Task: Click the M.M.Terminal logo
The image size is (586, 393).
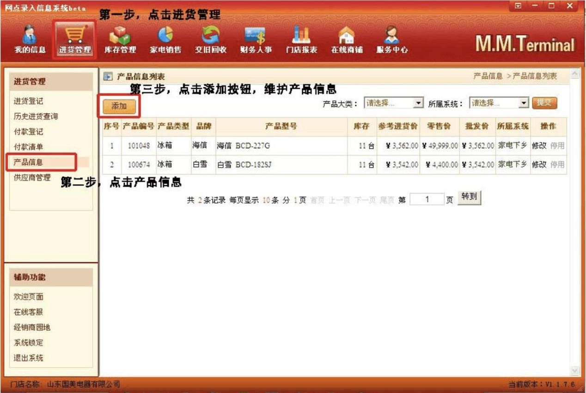Action: [x=525, y=44]
